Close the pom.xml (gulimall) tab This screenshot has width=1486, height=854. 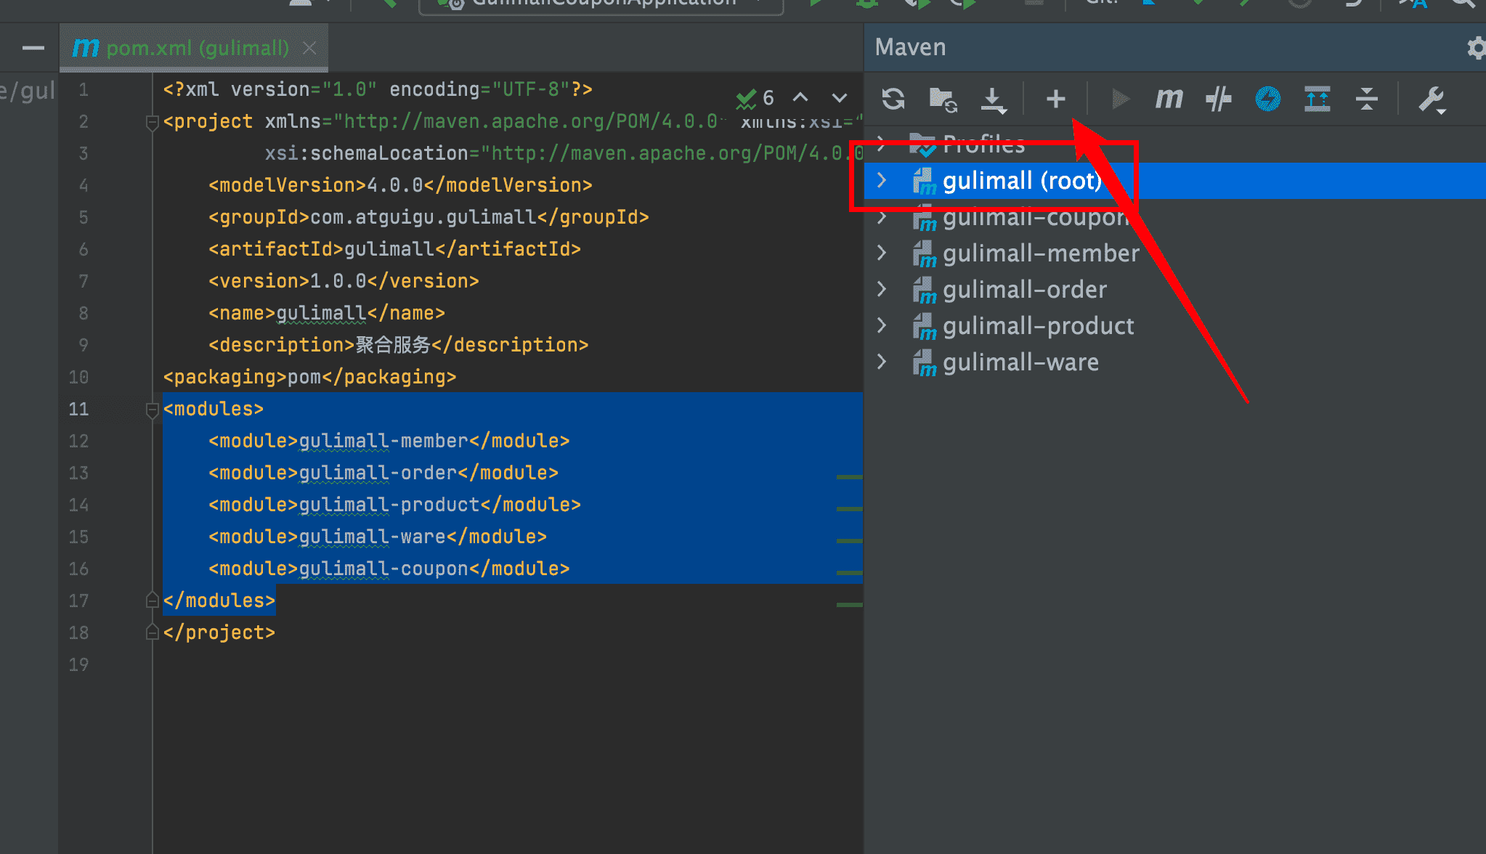point(309,48)
